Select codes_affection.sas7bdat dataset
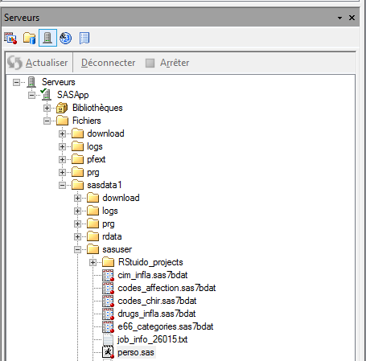This screenshot has width=366, height=361. click(167, 288)
